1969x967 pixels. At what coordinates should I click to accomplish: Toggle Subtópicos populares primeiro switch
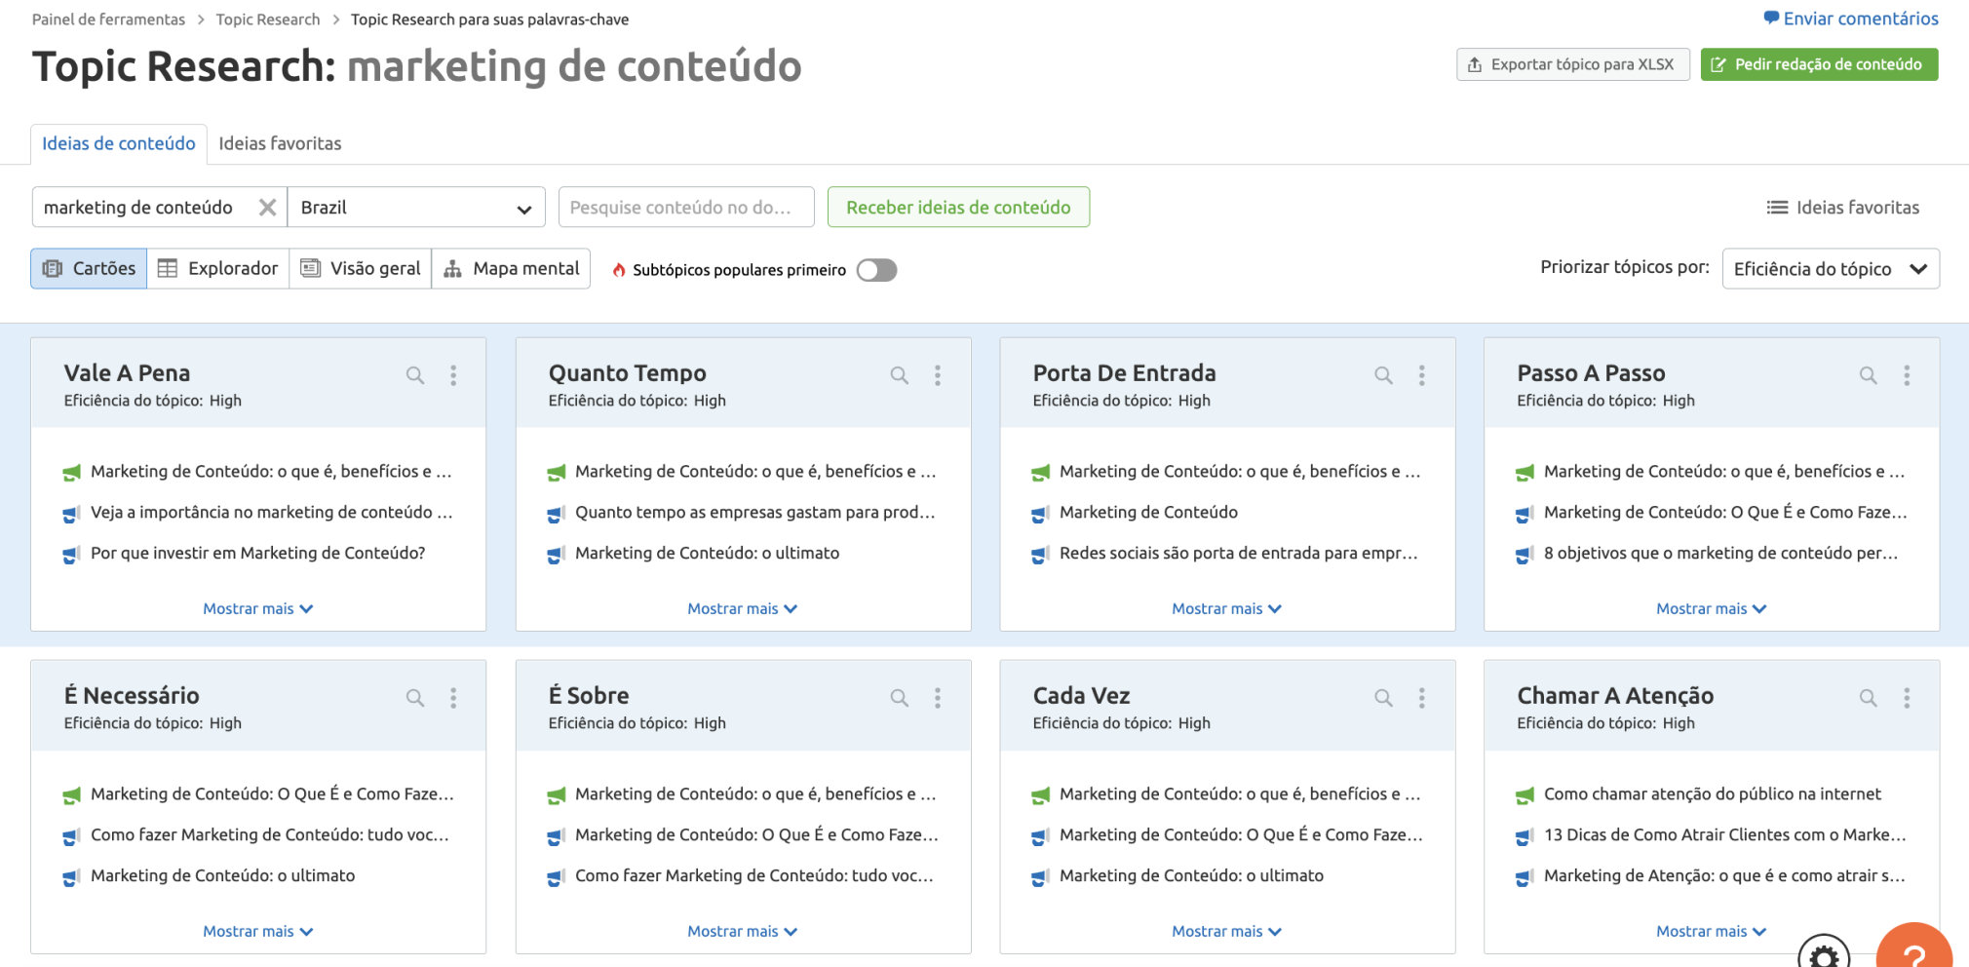pyautogui.click(x=876, y=270)
